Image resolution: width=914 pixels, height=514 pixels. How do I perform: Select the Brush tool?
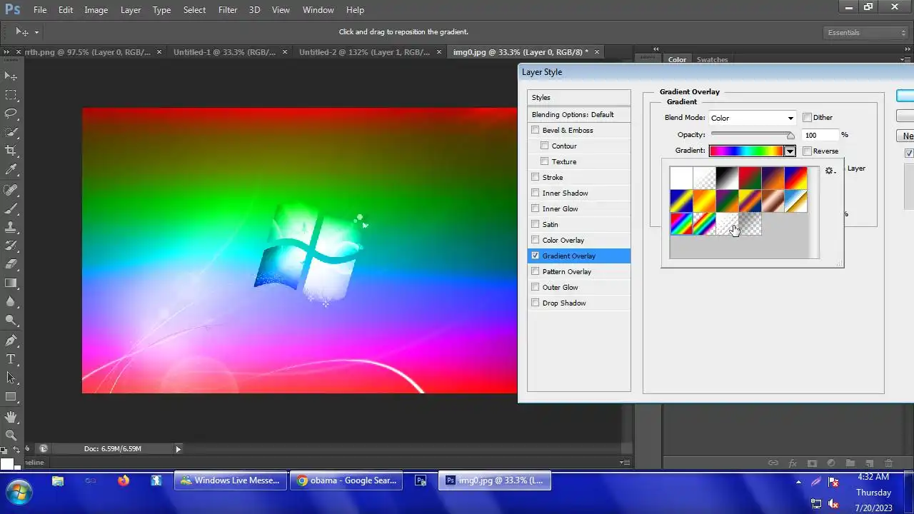(x=11, y=209)
